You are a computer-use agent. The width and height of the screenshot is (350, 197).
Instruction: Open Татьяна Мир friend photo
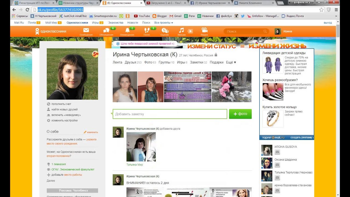point(141,147)
